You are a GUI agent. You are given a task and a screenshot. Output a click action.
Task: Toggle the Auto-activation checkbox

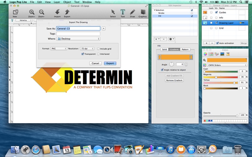coord(217,43)
